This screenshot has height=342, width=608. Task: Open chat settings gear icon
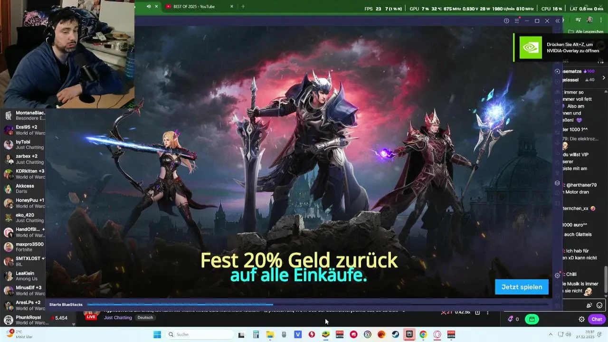tap(581, 319)
